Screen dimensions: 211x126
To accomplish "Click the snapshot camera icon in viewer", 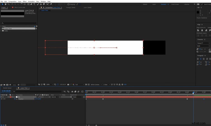I will click(68, 85).
